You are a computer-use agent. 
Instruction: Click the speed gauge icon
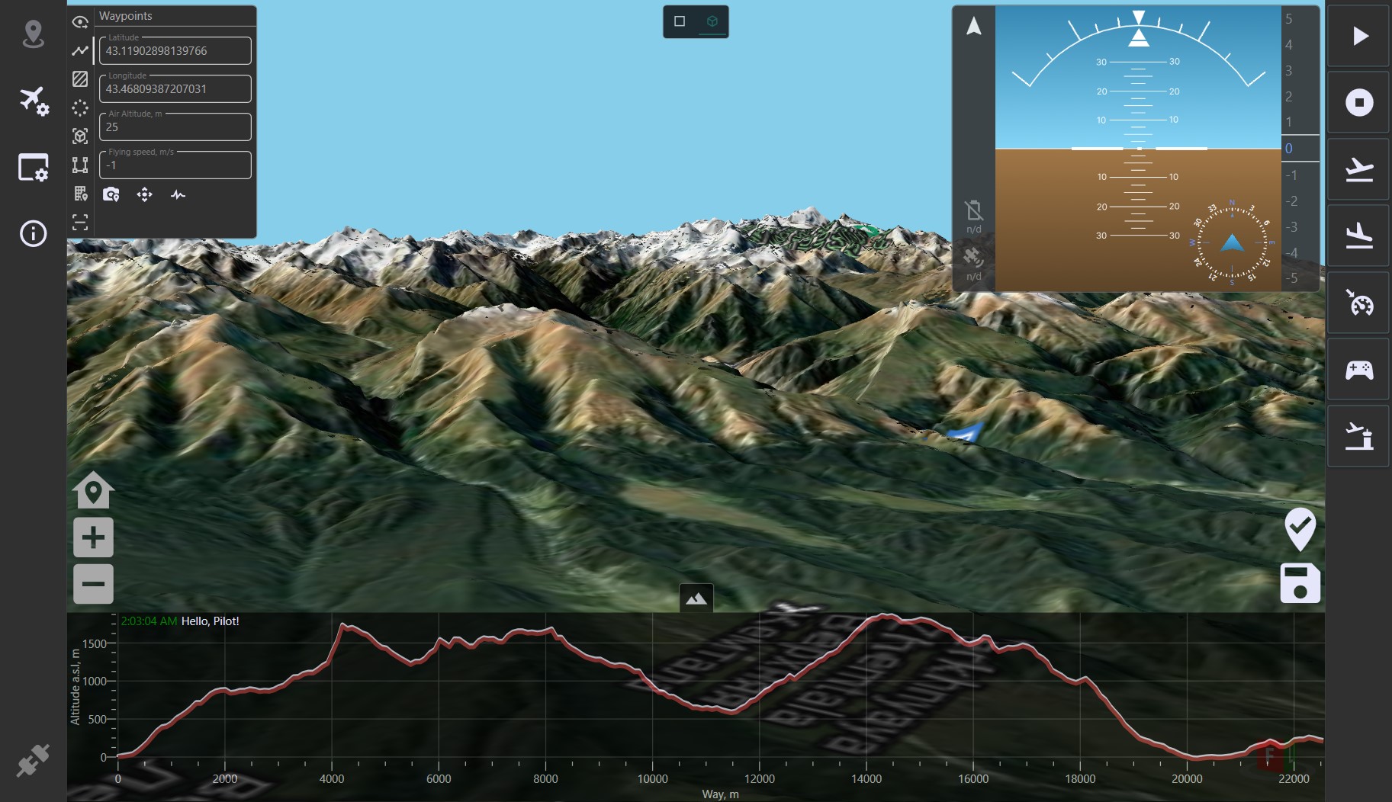coord(1358,303)
